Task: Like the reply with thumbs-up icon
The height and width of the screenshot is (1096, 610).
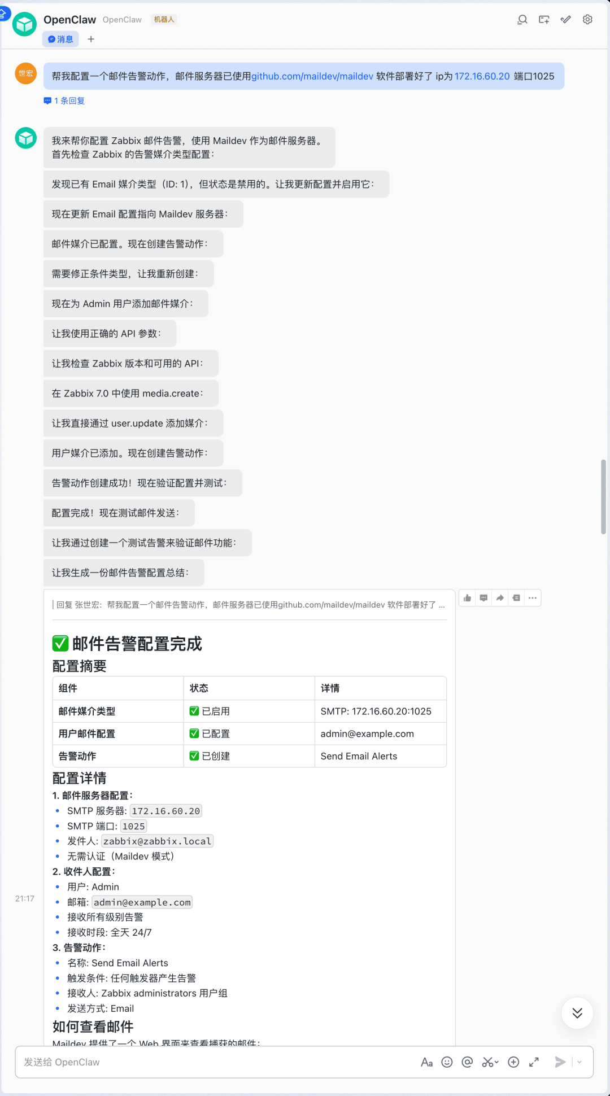Action: [x=467, y=598]
